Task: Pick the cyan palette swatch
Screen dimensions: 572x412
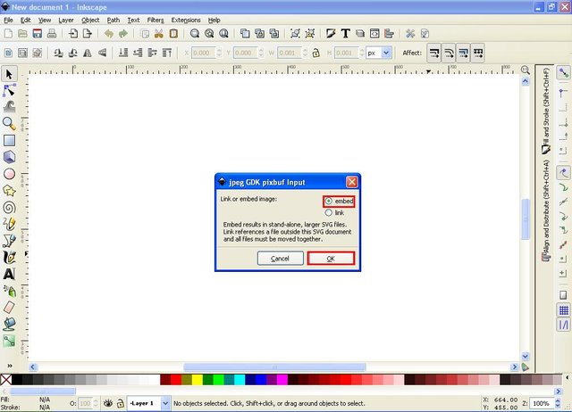Action: [x=240, y=380]
